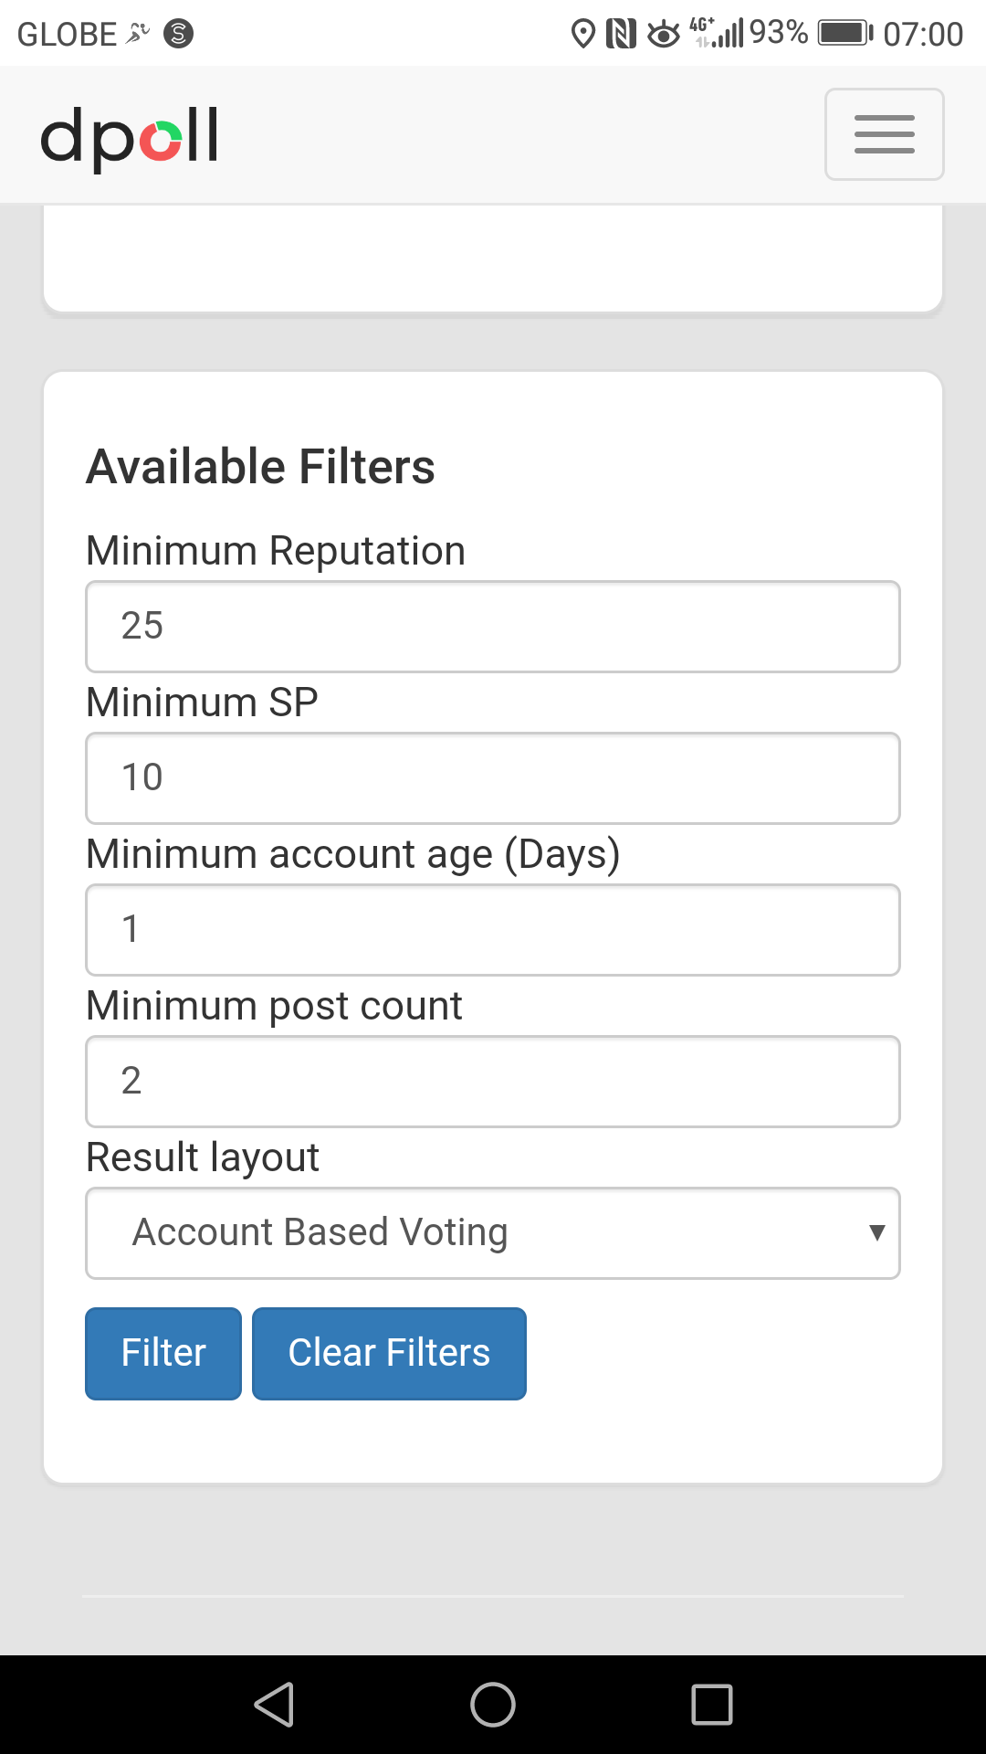This screenshot has width=986, height=1754.
Task: Focus the Minimum post count field
Action: pos(493,1082)
